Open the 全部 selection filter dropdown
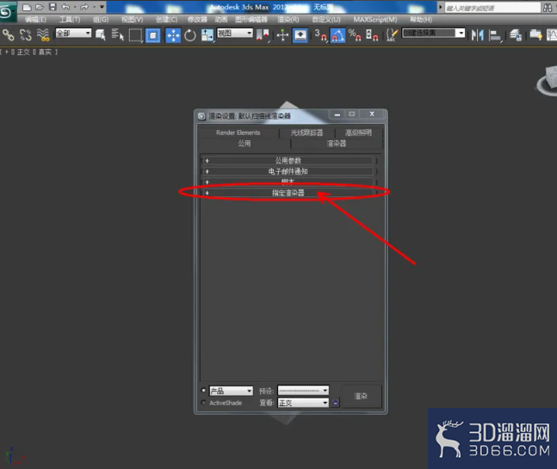The width and height of the screenshot is (557, 469). [73, 34]
